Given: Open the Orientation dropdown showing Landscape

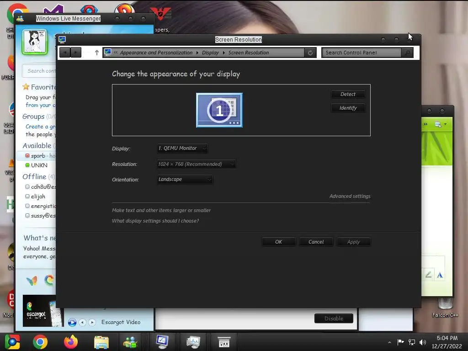Looking at the screenshot, I should point(185,179).
